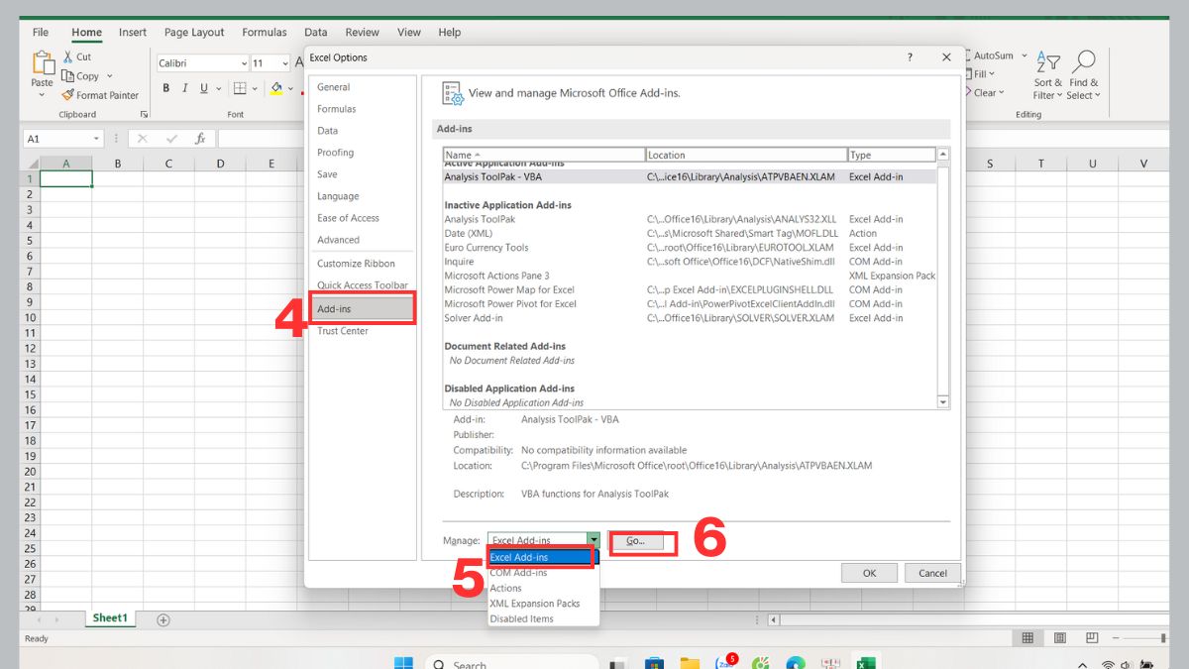1189x669 pixels.
Task: Switch to Page Layout view in status bar
Action: (1059, 638)
